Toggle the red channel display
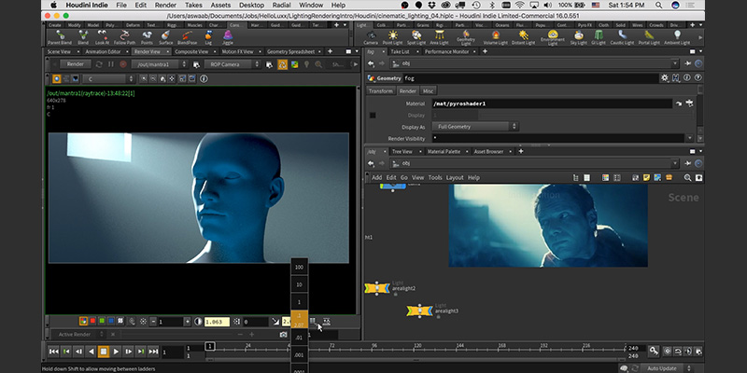 (x=92, y=321)
